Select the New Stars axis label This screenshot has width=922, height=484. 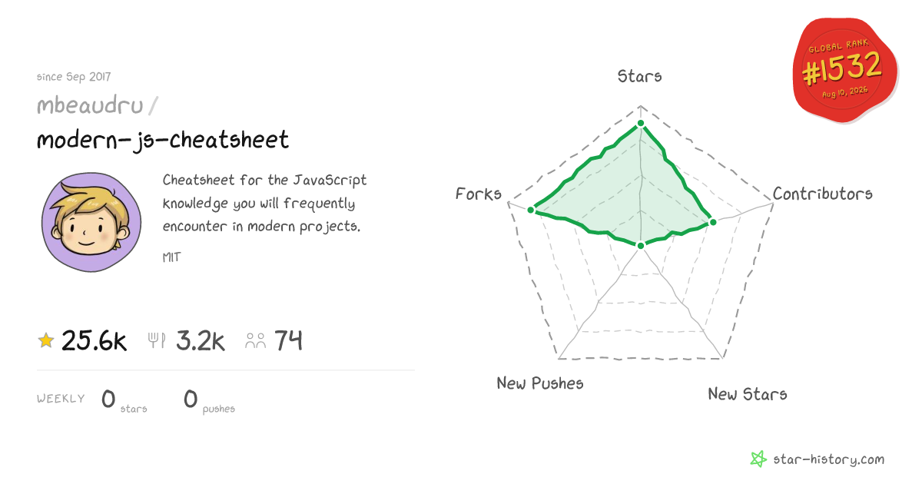(x=748, y=393)
